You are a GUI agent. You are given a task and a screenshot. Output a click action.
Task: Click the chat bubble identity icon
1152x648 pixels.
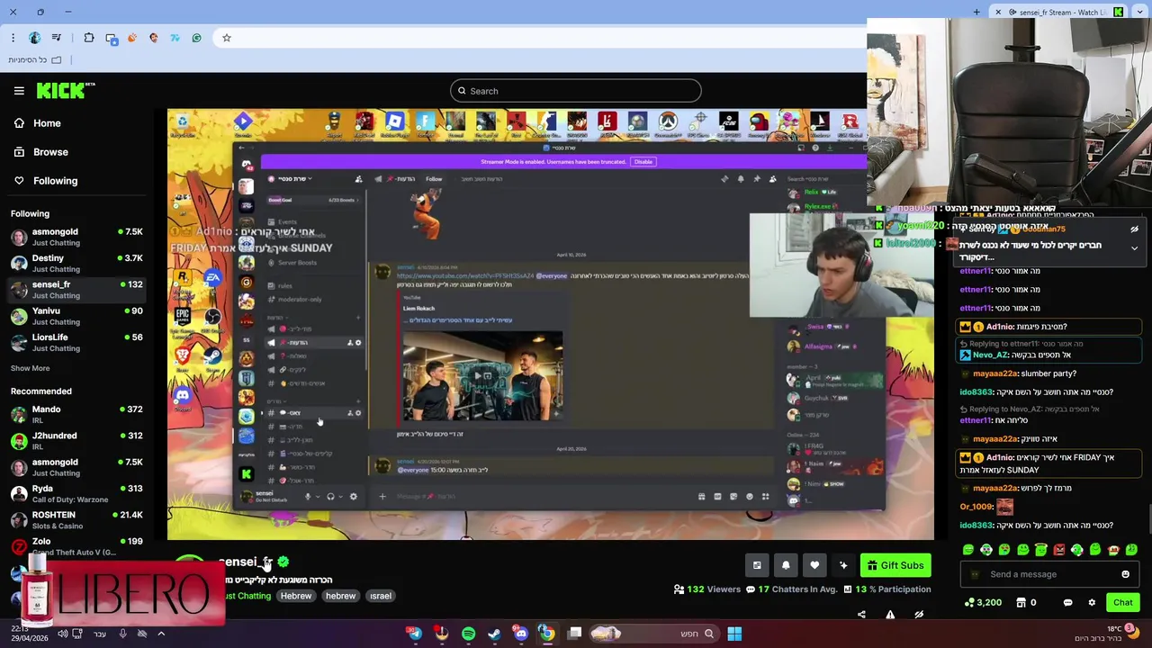[1068, 602]
